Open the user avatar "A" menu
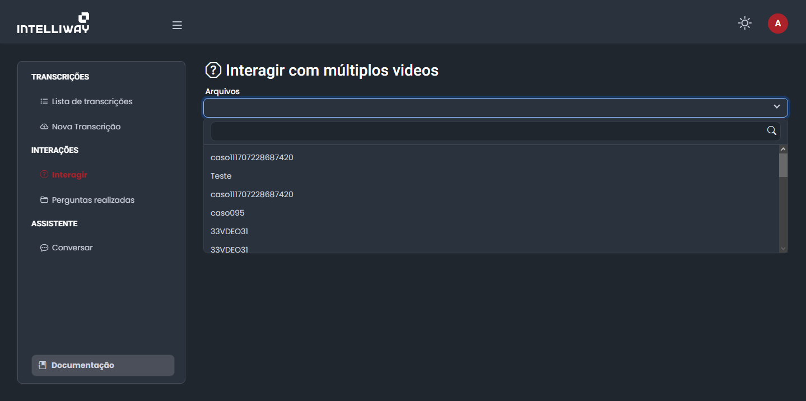This screenshot has width=806, height=401. tap(777, 24)
